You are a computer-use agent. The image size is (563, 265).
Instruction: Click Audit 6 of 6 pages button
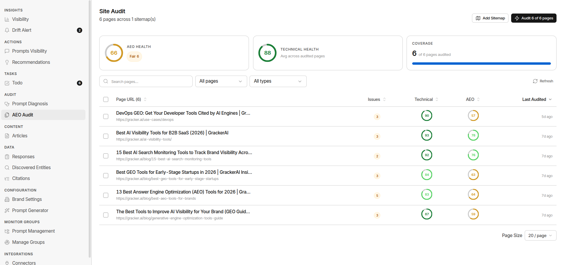pos(534,18)
